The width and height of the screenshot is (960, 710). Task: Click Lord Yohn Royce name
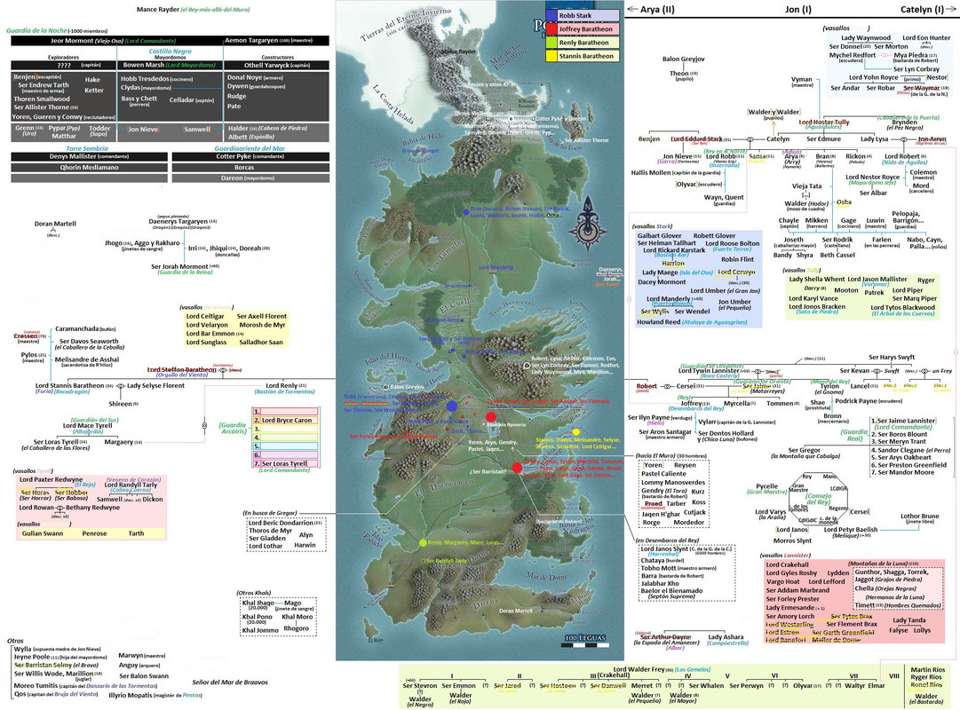click(x=873, y=77)
